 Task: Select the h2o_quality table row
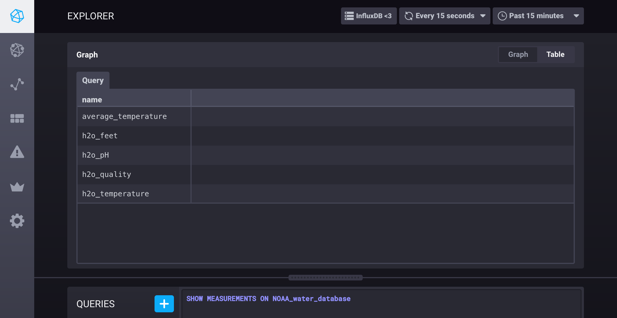pos(107,174)
